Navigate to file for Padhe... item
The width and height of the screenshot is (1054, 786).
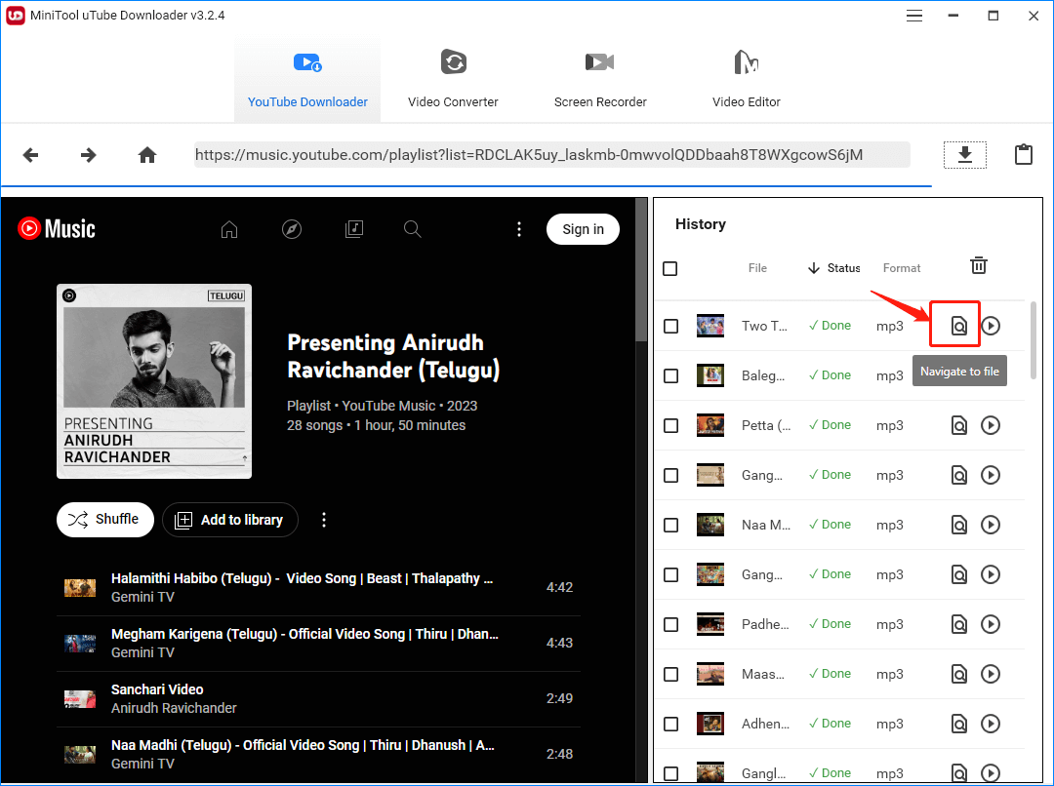click(x=959, y=624)
